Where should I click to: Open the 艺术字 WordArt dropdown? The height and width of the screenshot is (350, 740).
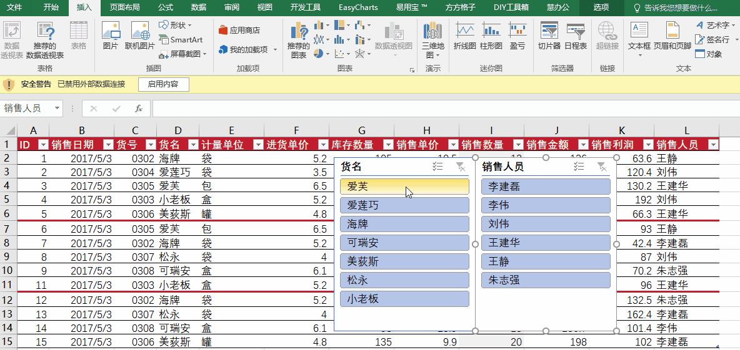715,25
